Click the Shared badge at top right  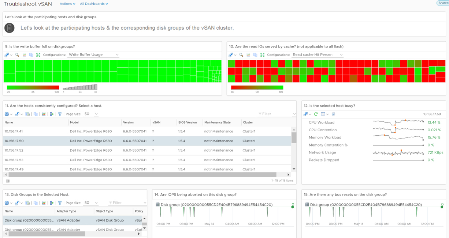pos(443,3)
